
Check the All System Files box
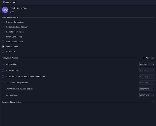pos(3,70)
